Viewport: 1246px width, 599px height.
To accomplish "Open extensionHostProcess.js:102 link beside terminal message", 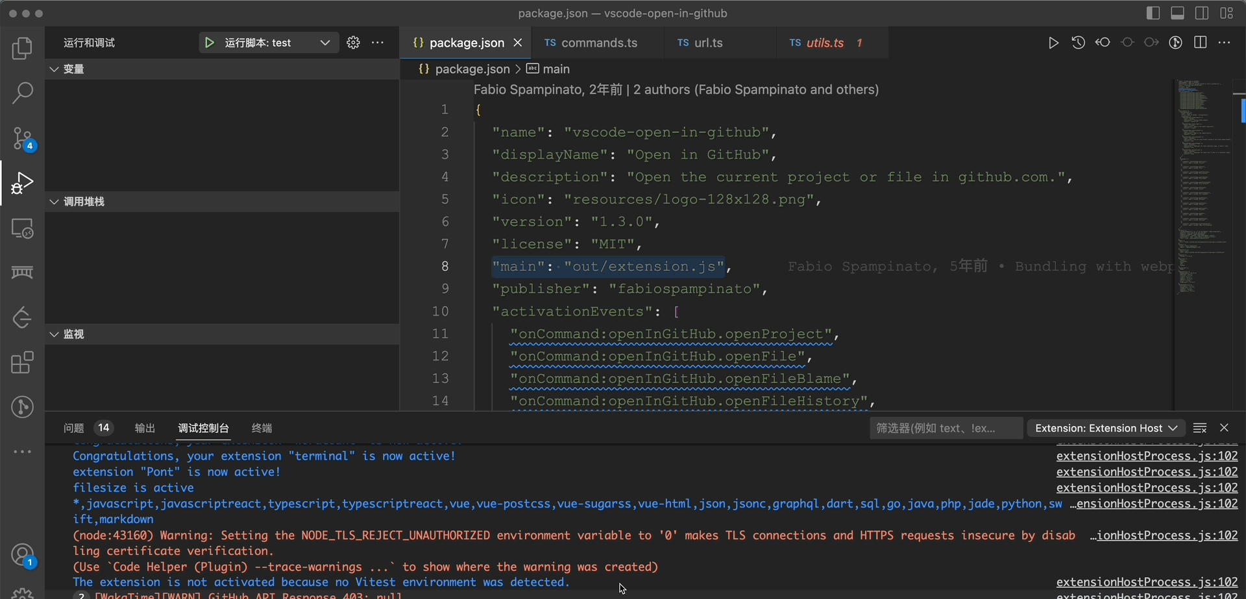I will click(1147, 456).
